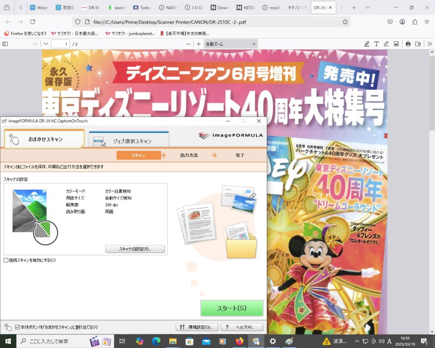435x348 pixels.
Task: Go to previous PDF page arrow
Action: click(35, 44)
